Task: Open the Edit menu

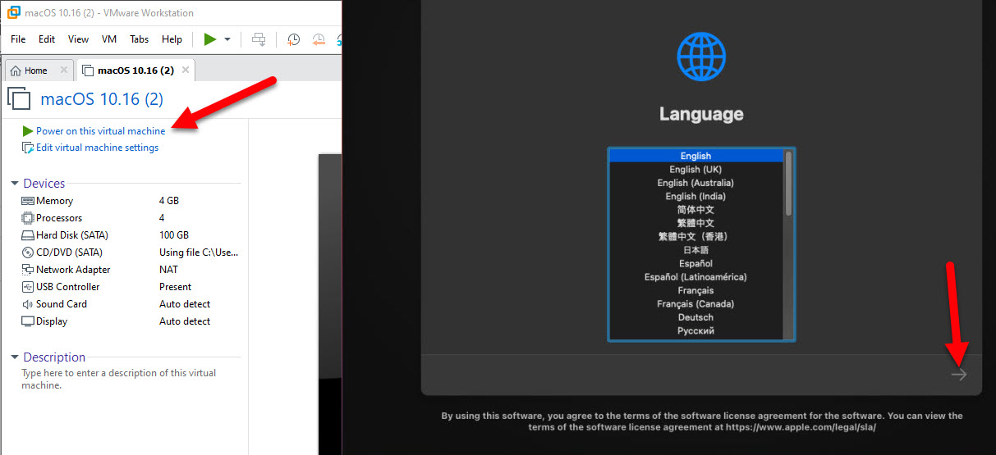Action: tap(47, 39)
